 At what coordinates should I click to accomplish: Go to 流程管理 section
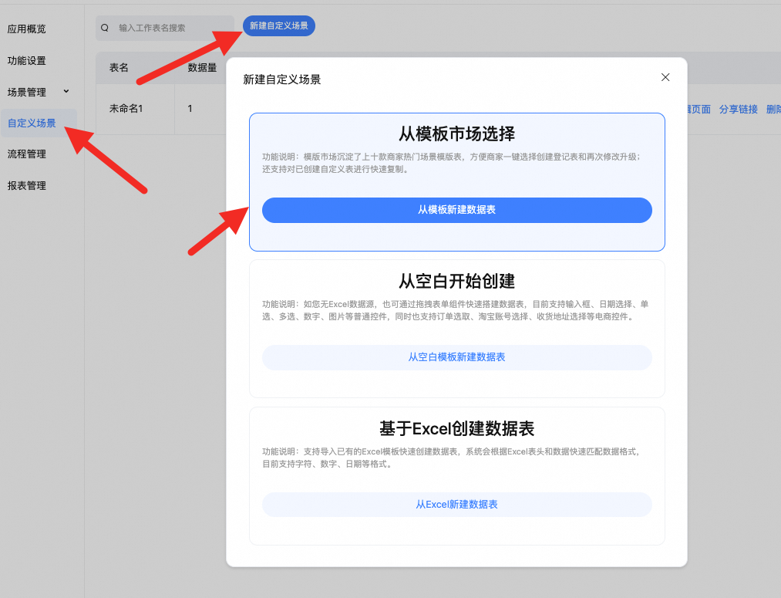point(27,154)
